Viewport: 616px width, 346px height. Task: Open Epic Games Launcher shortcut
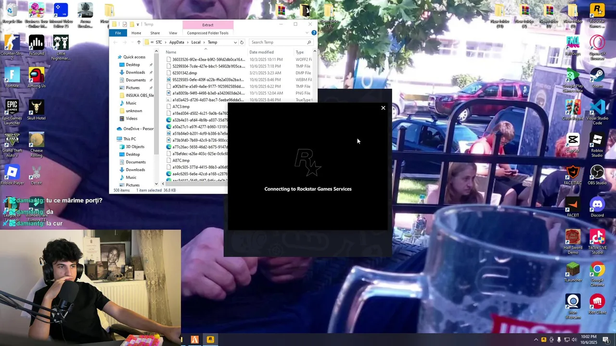pyautogui.click(x=12, y=112)
